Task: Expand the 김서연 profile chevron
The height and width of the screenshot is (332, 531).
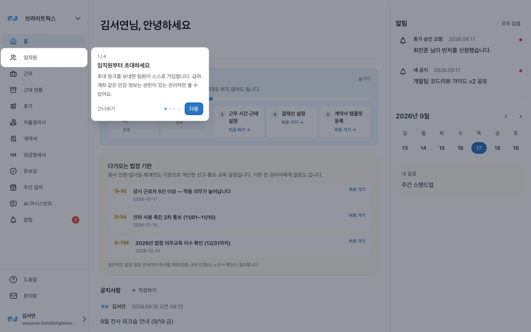Action: (84, 319)
